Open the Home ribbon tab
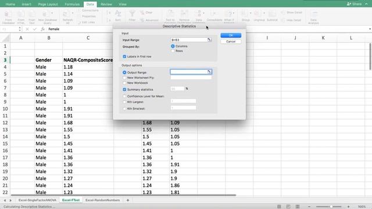This screenshot has width=372, height=209. (10, 4)
